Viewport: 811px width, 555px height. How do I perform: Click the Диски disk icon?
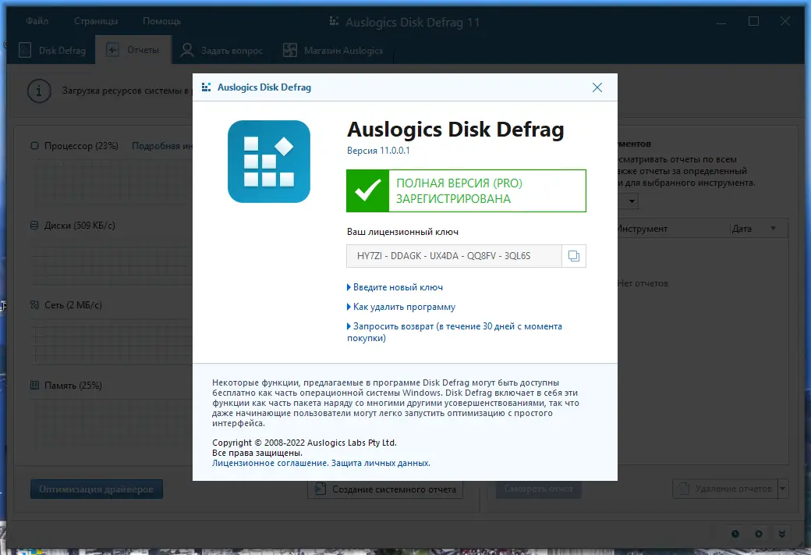[34, 226]
